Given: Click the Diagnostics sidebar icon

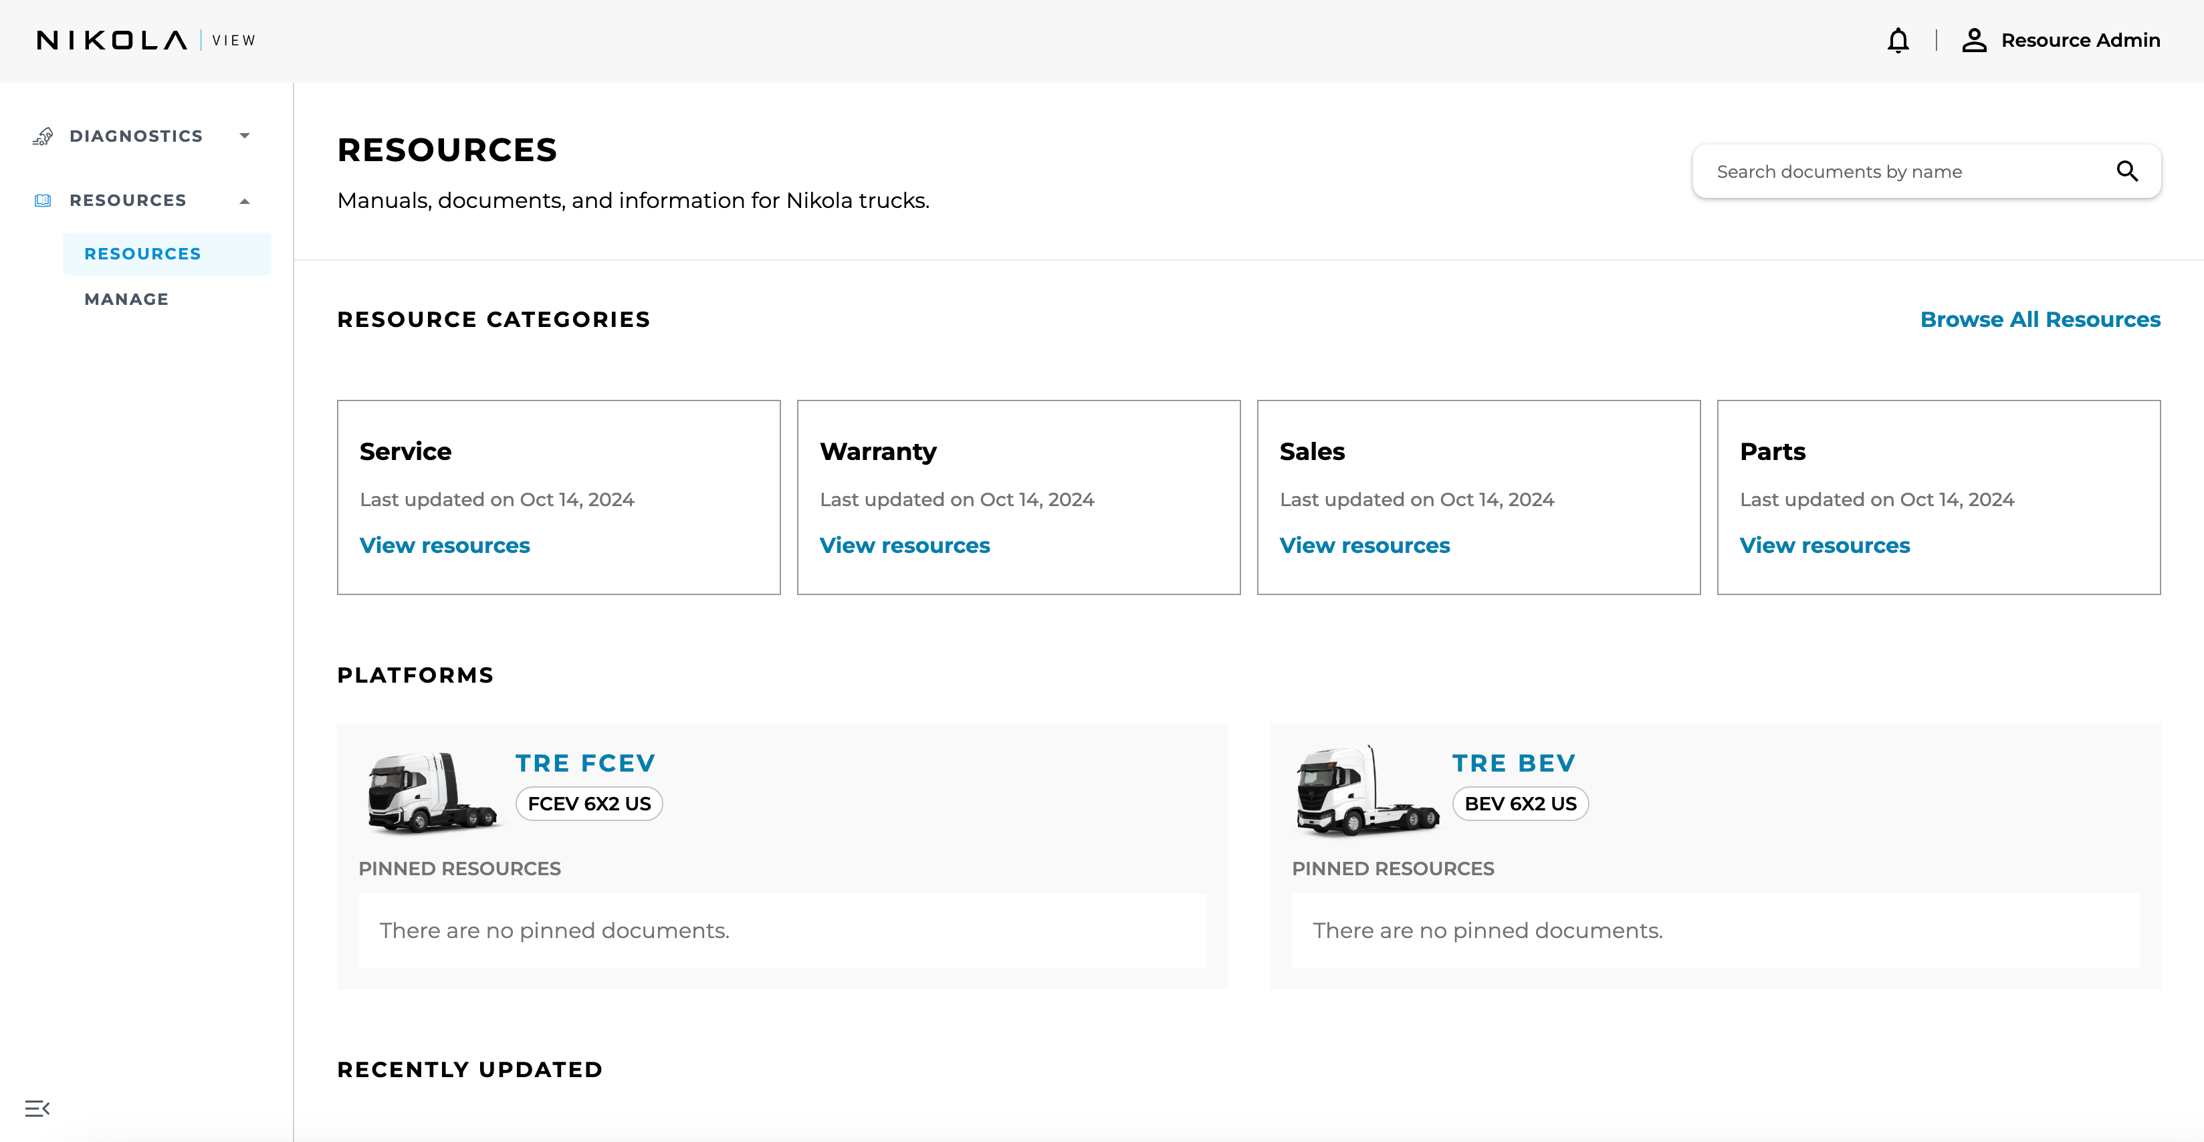Looking at the screenshot, I should pyautogui.click(x=43, y=136).
